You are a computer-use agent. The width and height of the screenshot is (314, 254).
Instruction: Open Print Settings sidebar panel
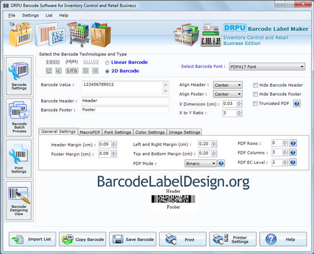click(19, 159)
